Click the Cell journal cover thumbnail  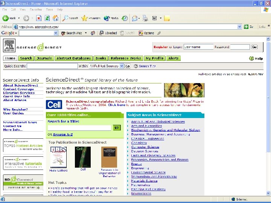pyautogui.click(x=83, y=157)
